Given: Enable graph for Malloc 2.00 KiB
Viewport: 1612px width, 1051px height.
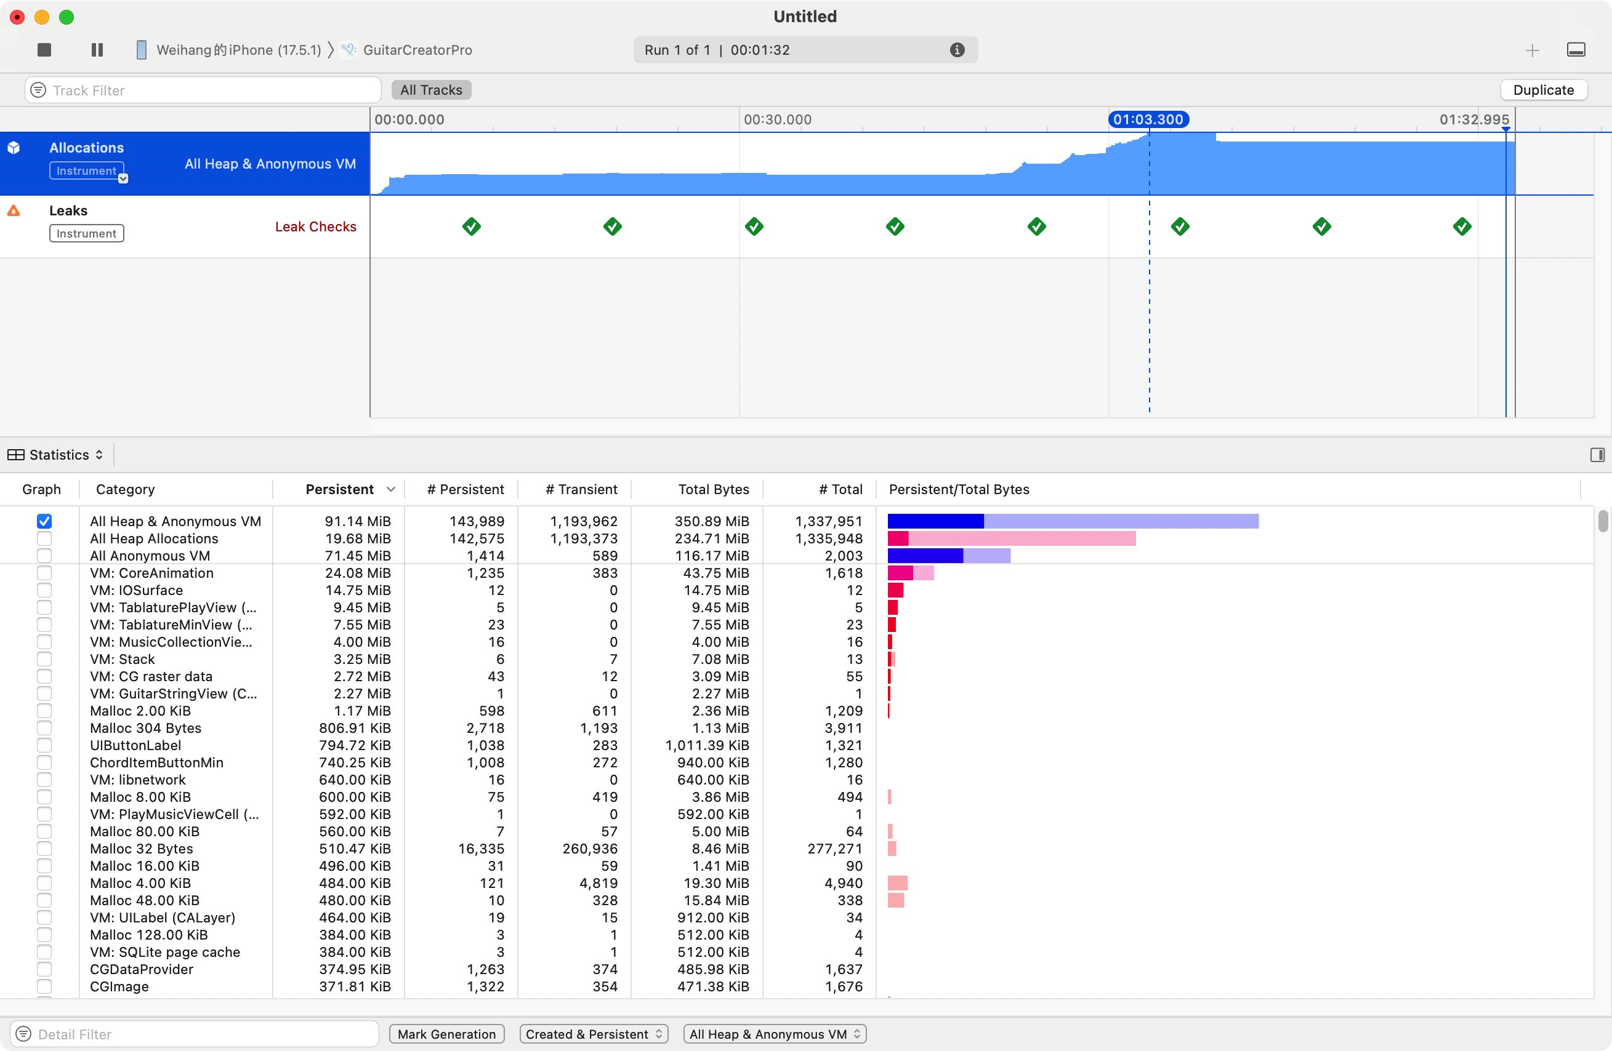Looking at the screenshot, I should tap(44, 711).
